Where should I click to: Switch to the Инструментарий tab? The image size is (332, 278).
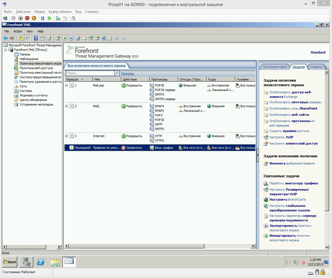point(274,67)
